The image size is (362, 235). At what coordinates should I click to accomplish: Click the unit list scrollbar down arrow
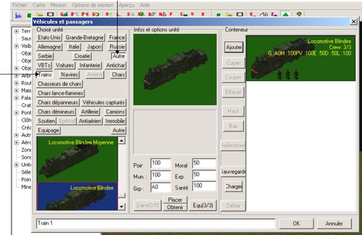[122, 207]
